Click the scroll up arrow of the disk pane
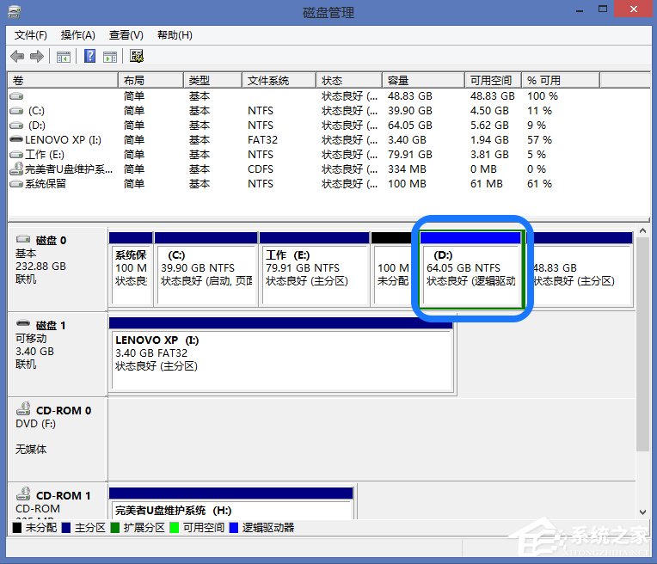 click(642, 231)
